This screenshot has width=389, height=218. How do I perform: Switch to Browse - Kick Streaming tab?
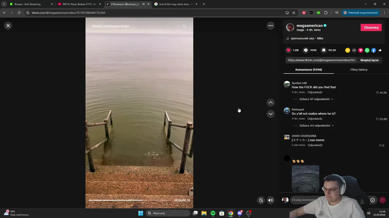point(30,4)
